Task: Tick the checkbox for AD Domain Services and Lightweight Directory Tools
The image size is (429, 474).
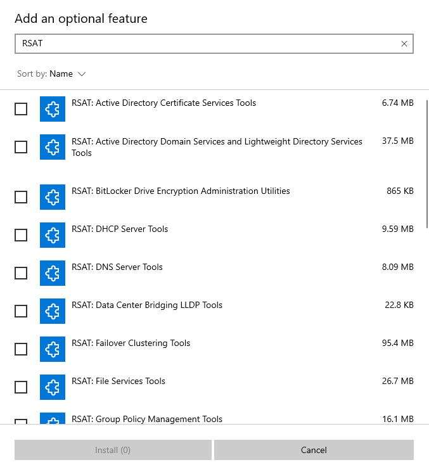Action: [21, 147]
